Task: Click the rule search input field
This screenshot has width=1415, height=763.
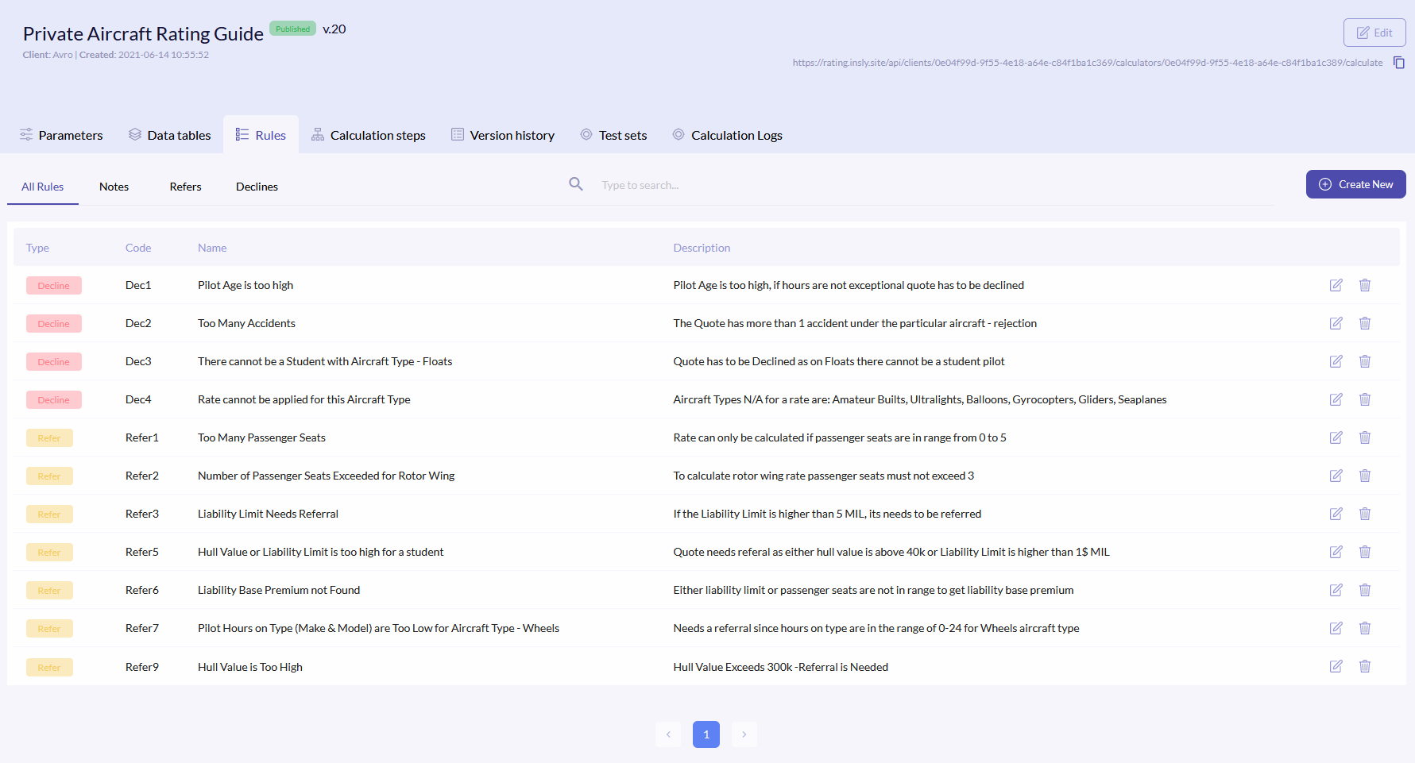Action: tap(794, 185)
